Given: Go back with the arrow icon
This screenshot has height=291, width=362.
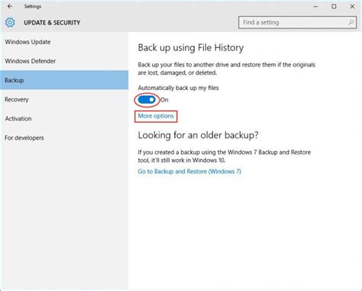Looking at the screenshot, I should [x=10, y=6].
